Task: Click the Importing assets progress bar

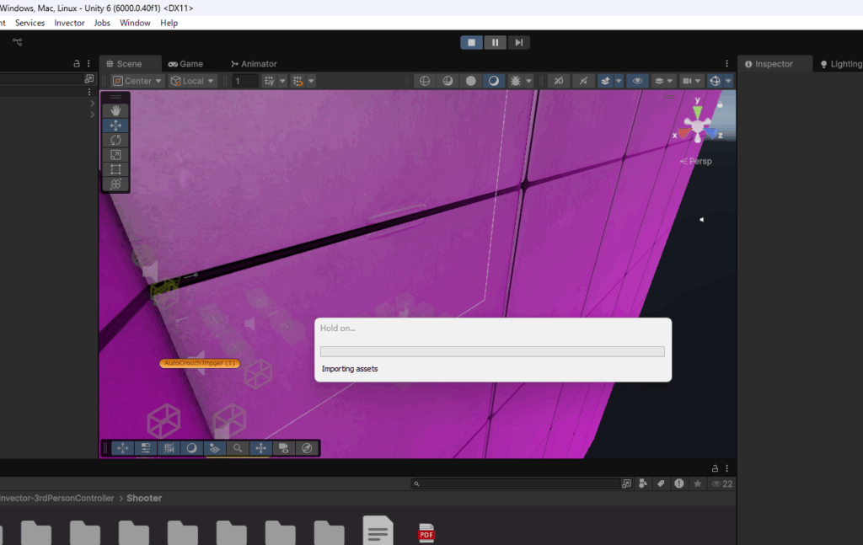Action: (x=492, y=351)
